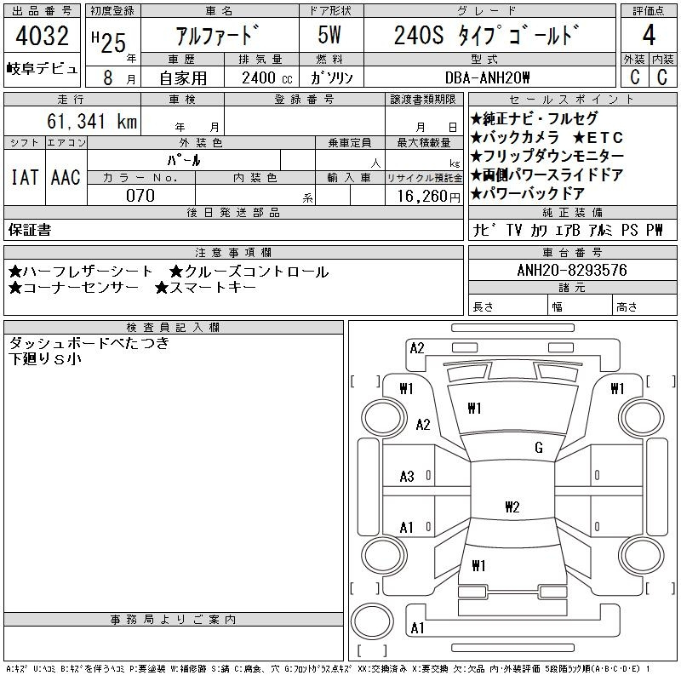Select the auction venue 岐阜デビュ
The width and height of the screenshot is (681, 681).
click(42, 68)
